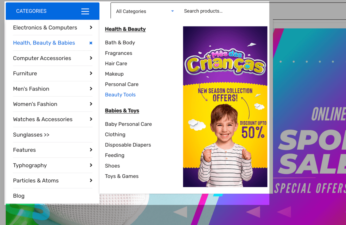Open Clothing link
346x225 pixels.
tap(115, 134)
